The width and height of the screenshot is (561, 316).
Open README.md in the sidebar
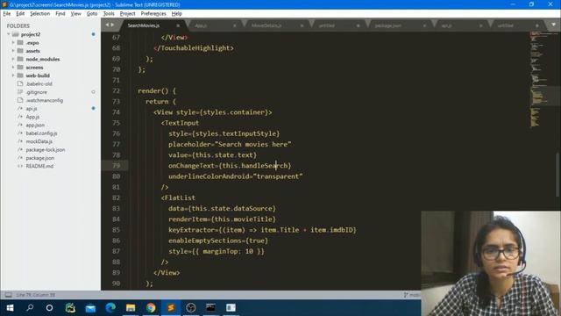pos(39,166)
